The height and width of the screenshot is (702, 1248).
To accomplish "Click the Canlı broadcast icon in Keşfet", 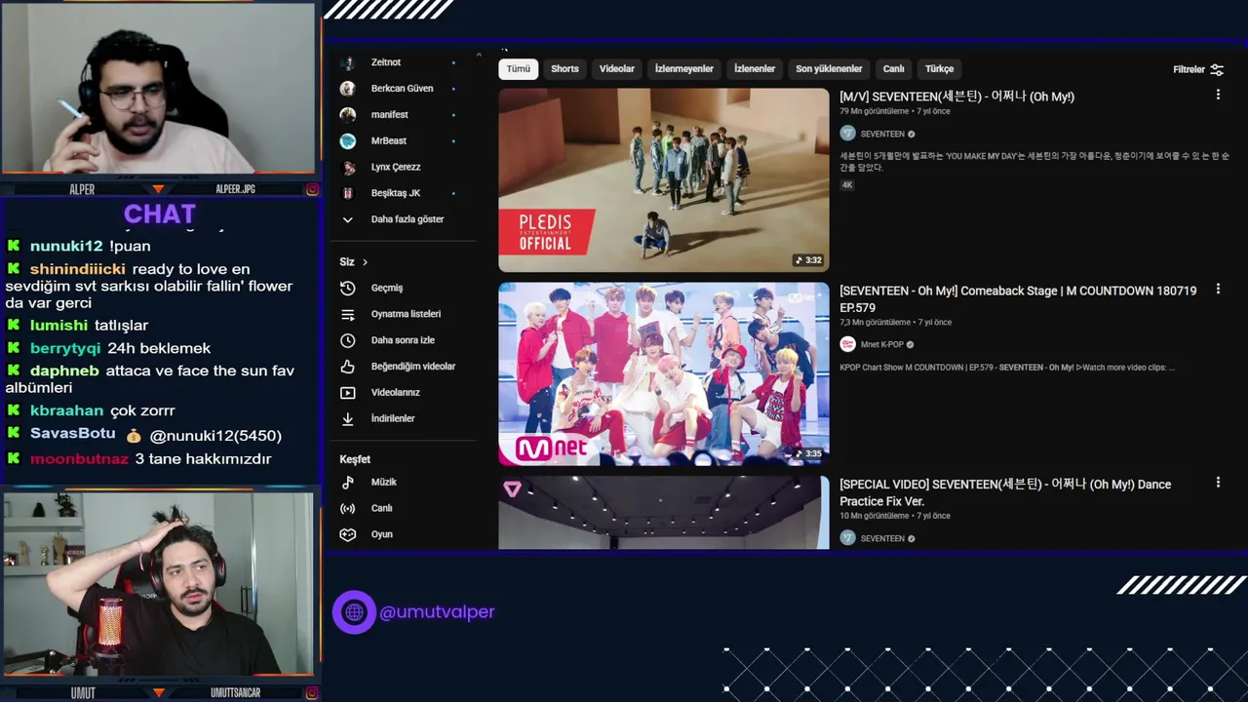I will (x=347, y=508).
